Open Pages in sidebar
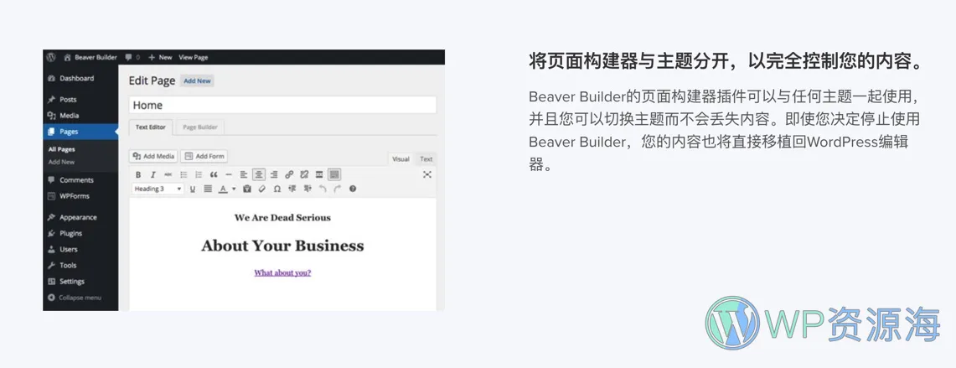Image resolution: width=956 pixels, height=368 pixels. [x=80, y=132]
